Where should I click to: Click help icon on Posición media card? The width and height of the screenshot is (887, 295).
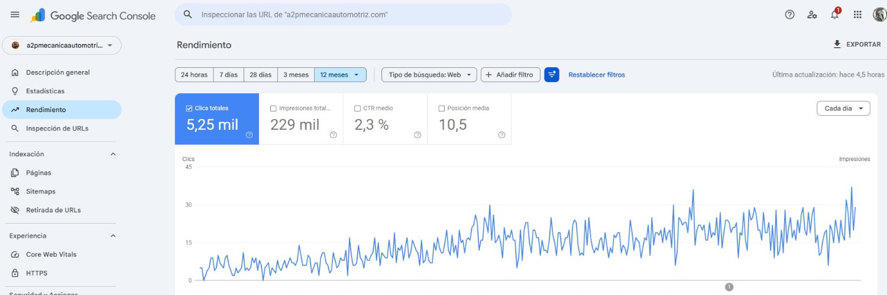click(x=501, y=135)
